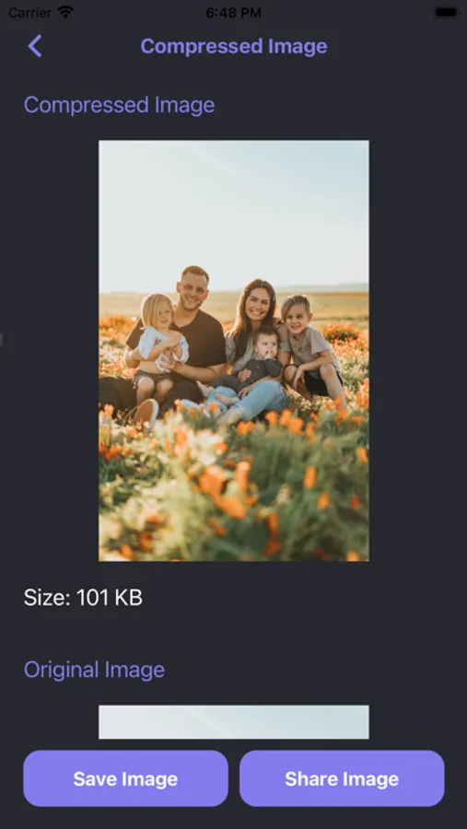
Task: Tap the Compressed Image navigation title
Action: tap(234, 46)
